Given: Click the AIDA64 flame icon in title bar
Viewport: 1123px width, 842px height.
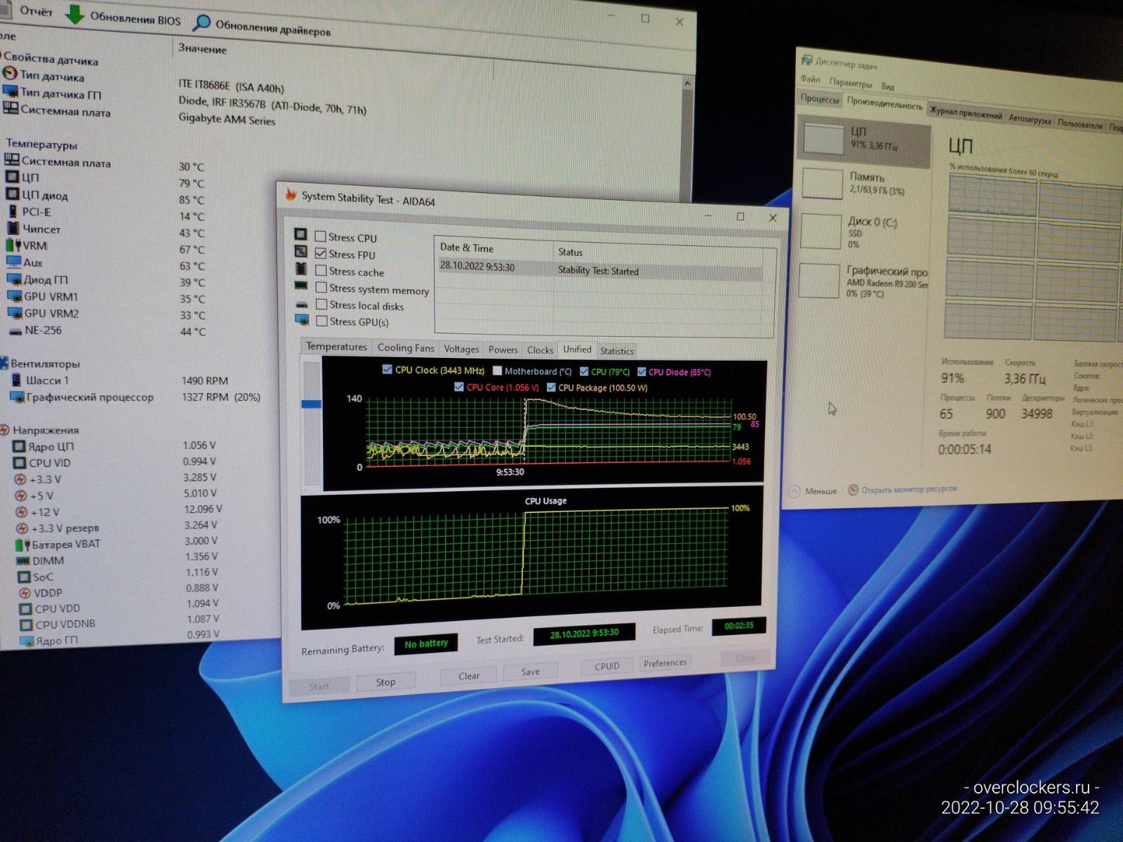Looking at the screenshot, I should click(x=291, y=194).
